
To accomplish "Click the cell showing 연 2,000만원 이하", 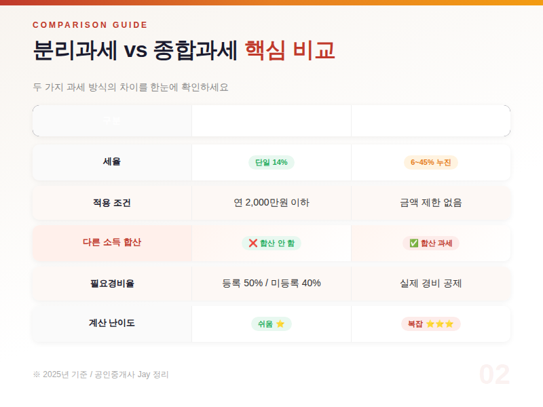I will point(271,202).
